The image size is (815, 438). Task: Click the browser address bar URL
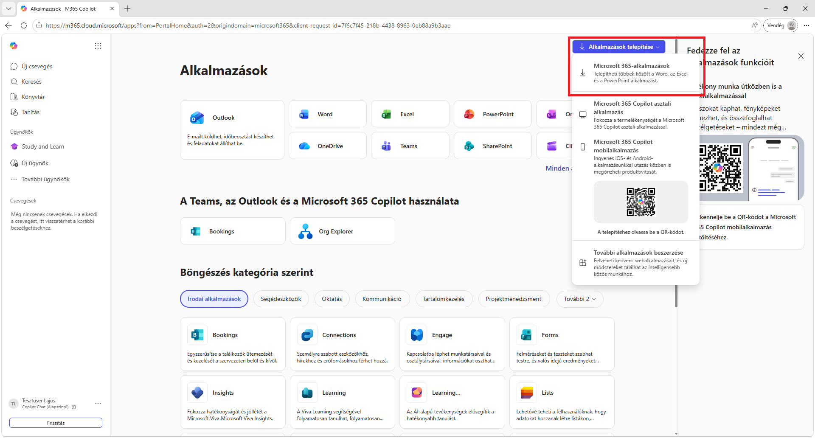pyautogui.click(x=248, y=25)
